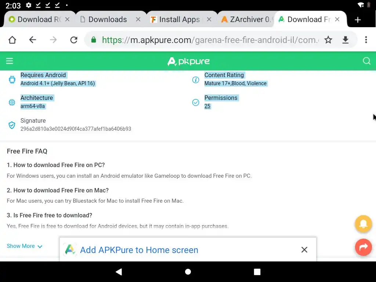Image resolution: width=376 pixels, height=282 pixels.
Task: Tap the browser home button
Action: [x=12, y=40]
